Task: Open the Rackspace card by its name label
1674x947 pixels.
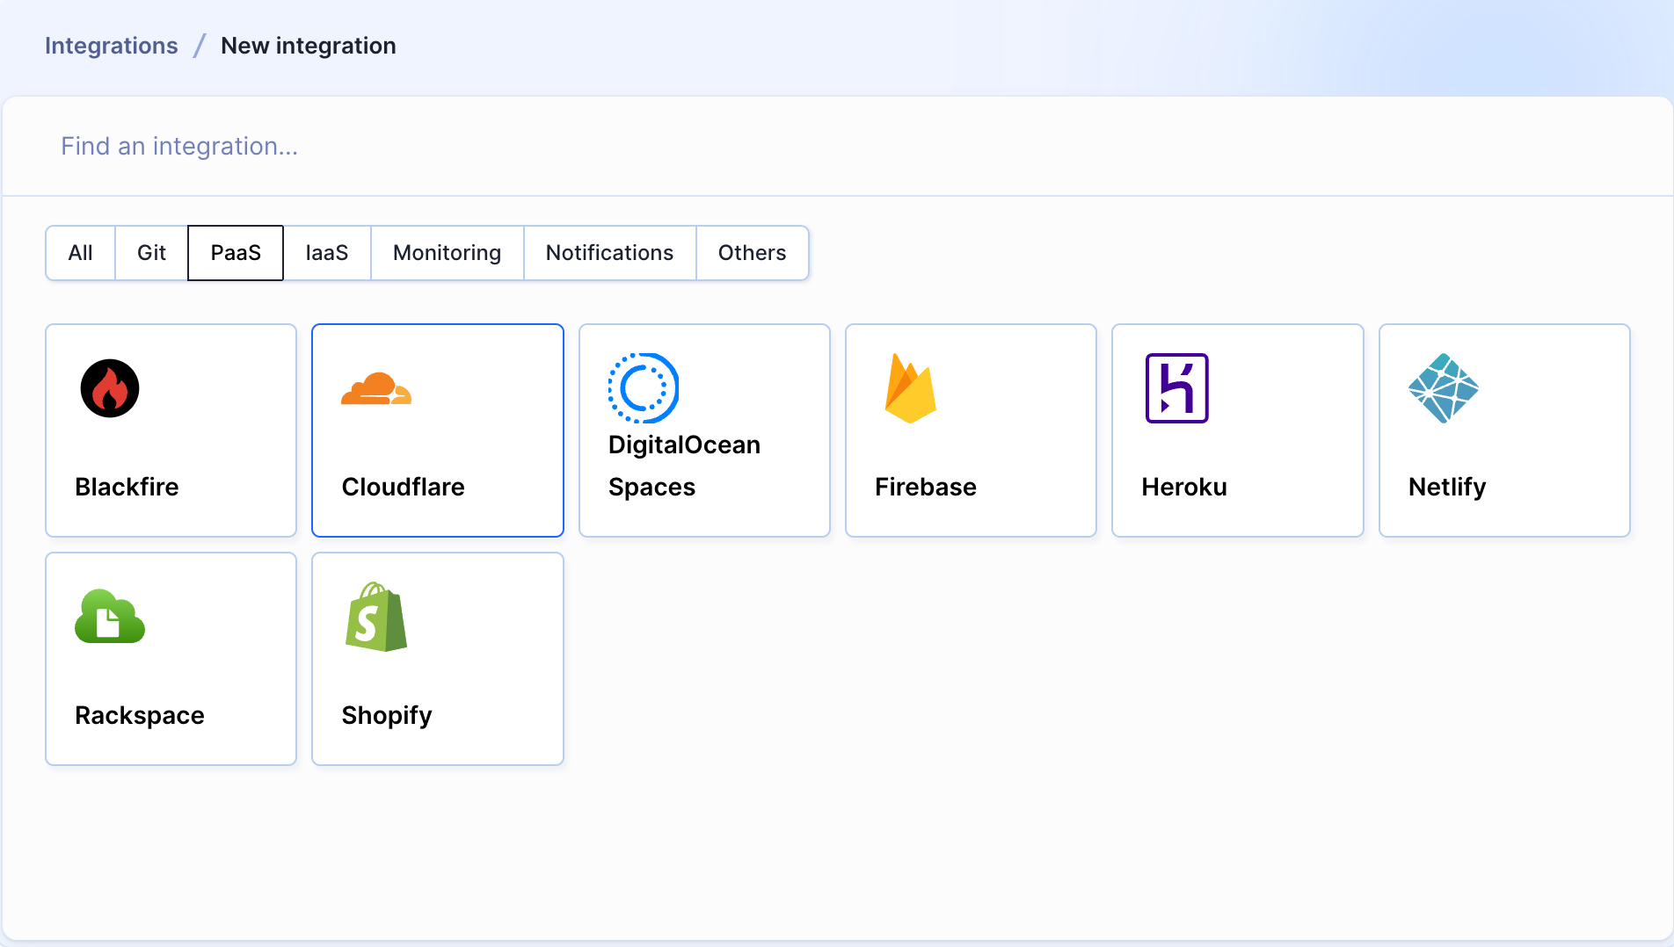Action: coord(140,715)
